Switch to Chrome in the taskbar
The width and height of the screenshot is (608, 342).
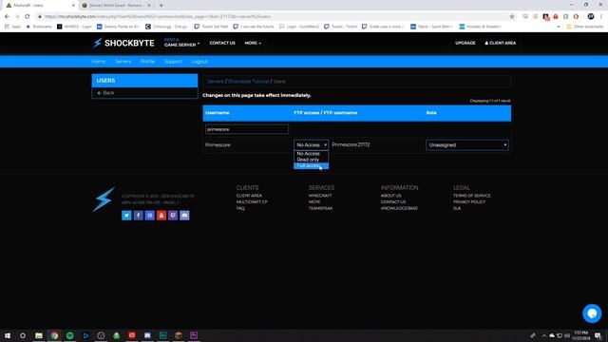[54, 335]
